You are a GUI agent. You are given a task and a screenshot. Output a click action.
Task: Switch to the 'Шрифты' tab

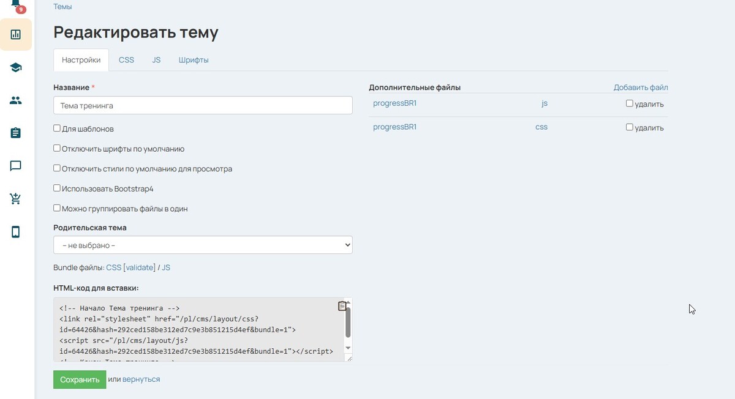coord(194,60)
